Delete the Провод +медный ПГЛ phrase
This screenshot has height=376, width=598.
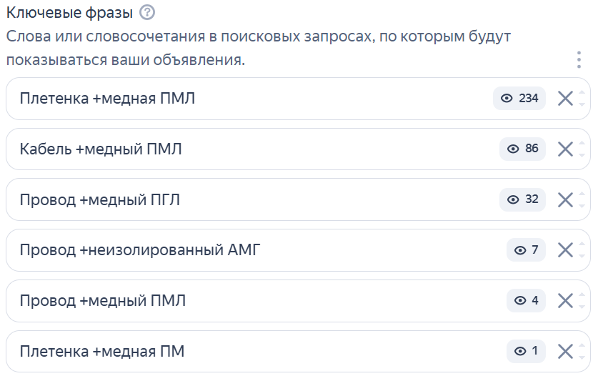(x=565, y=199)
